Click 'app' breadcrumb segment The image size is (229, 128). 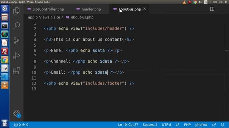point(31,17)
